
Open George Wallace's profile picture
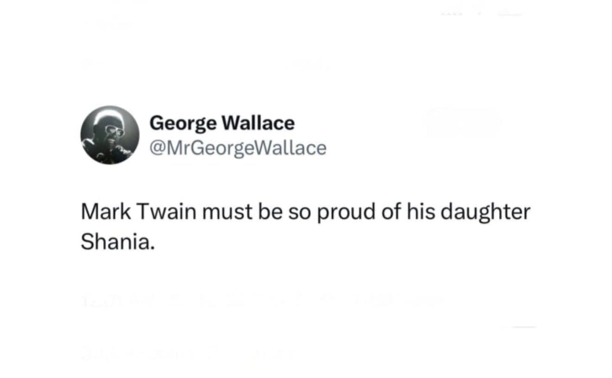tap(110, 135)
